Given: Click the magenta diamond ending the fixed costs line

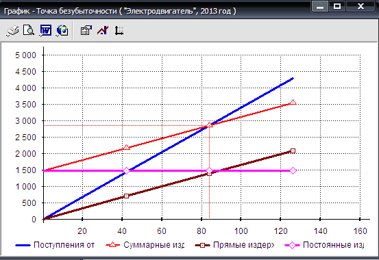Looking at the screenshot, I should [x=293, y=170].
